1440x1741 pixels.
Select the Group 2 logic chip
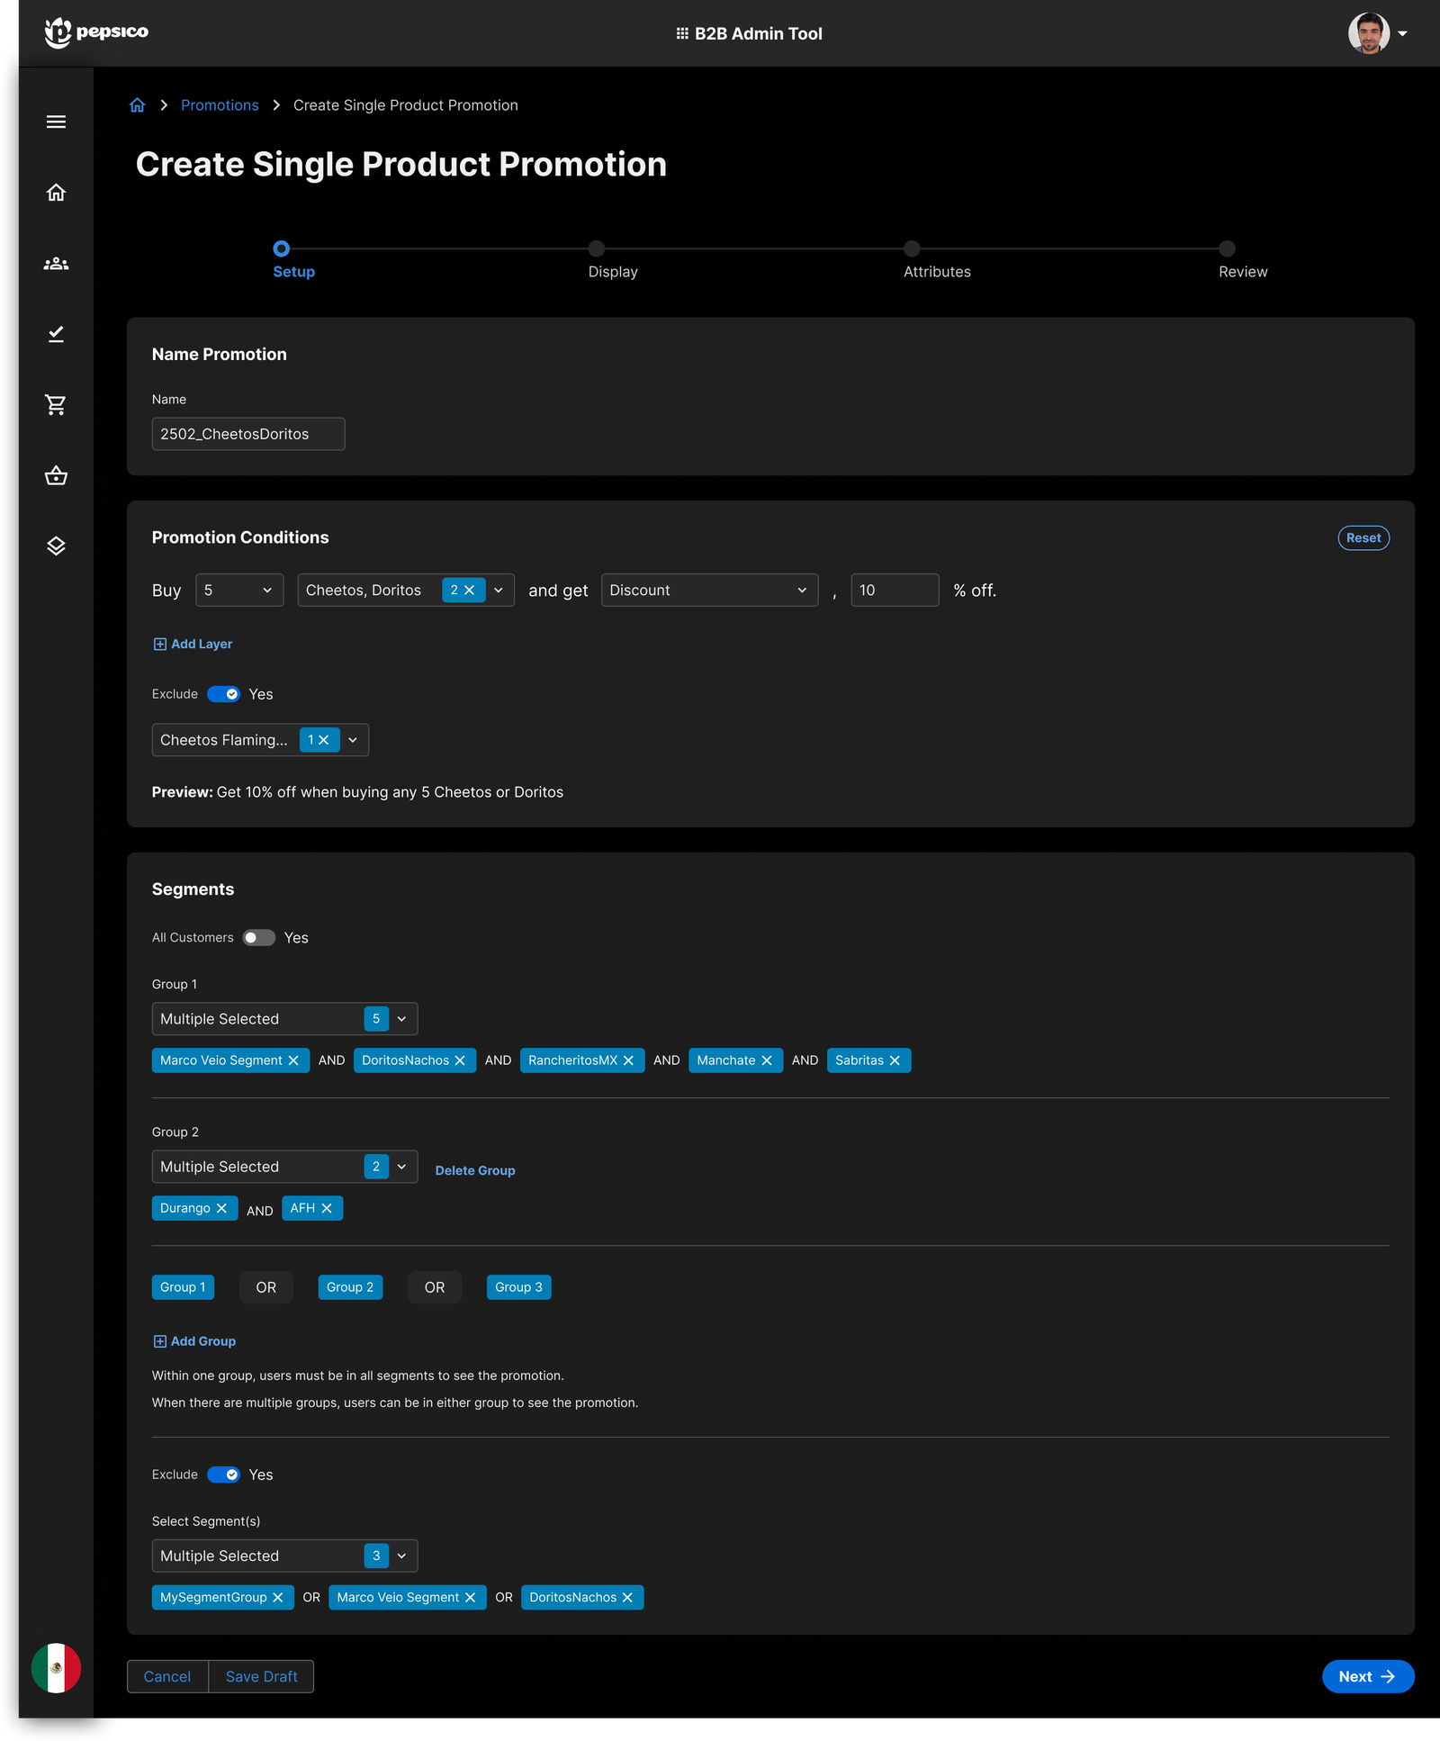[350, 1287]
